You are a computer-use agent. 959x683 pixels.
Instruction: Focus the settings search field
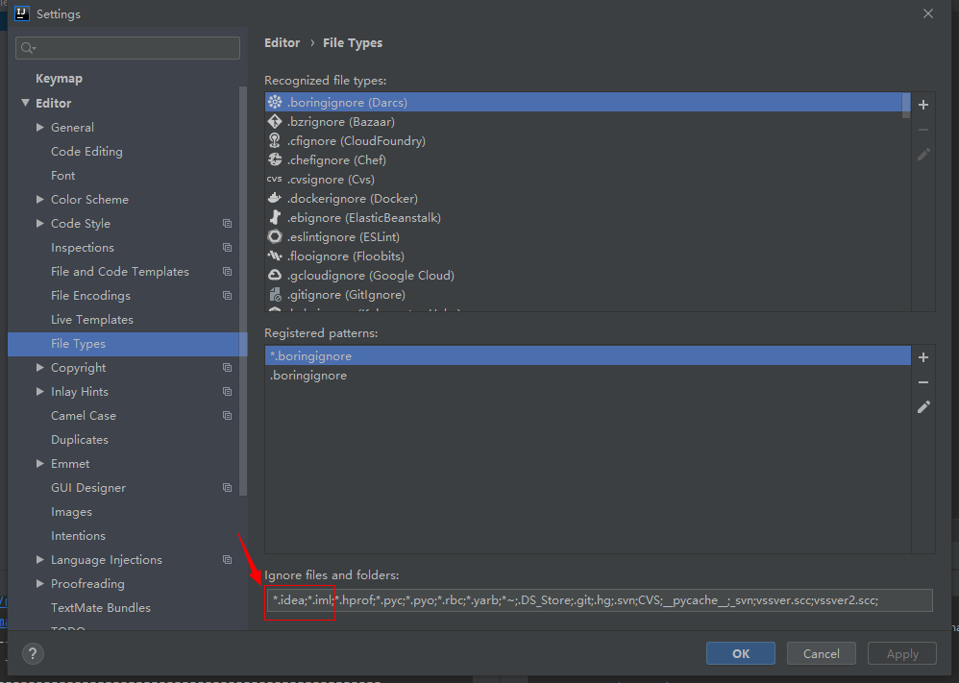click(x=127, y=48)
